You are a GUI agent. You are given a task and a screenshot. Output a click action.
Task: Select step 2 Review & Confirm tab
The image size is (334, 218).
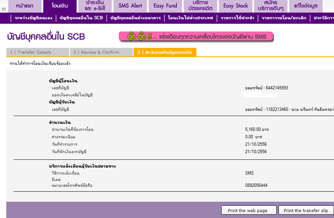click(x=101, y=52)
